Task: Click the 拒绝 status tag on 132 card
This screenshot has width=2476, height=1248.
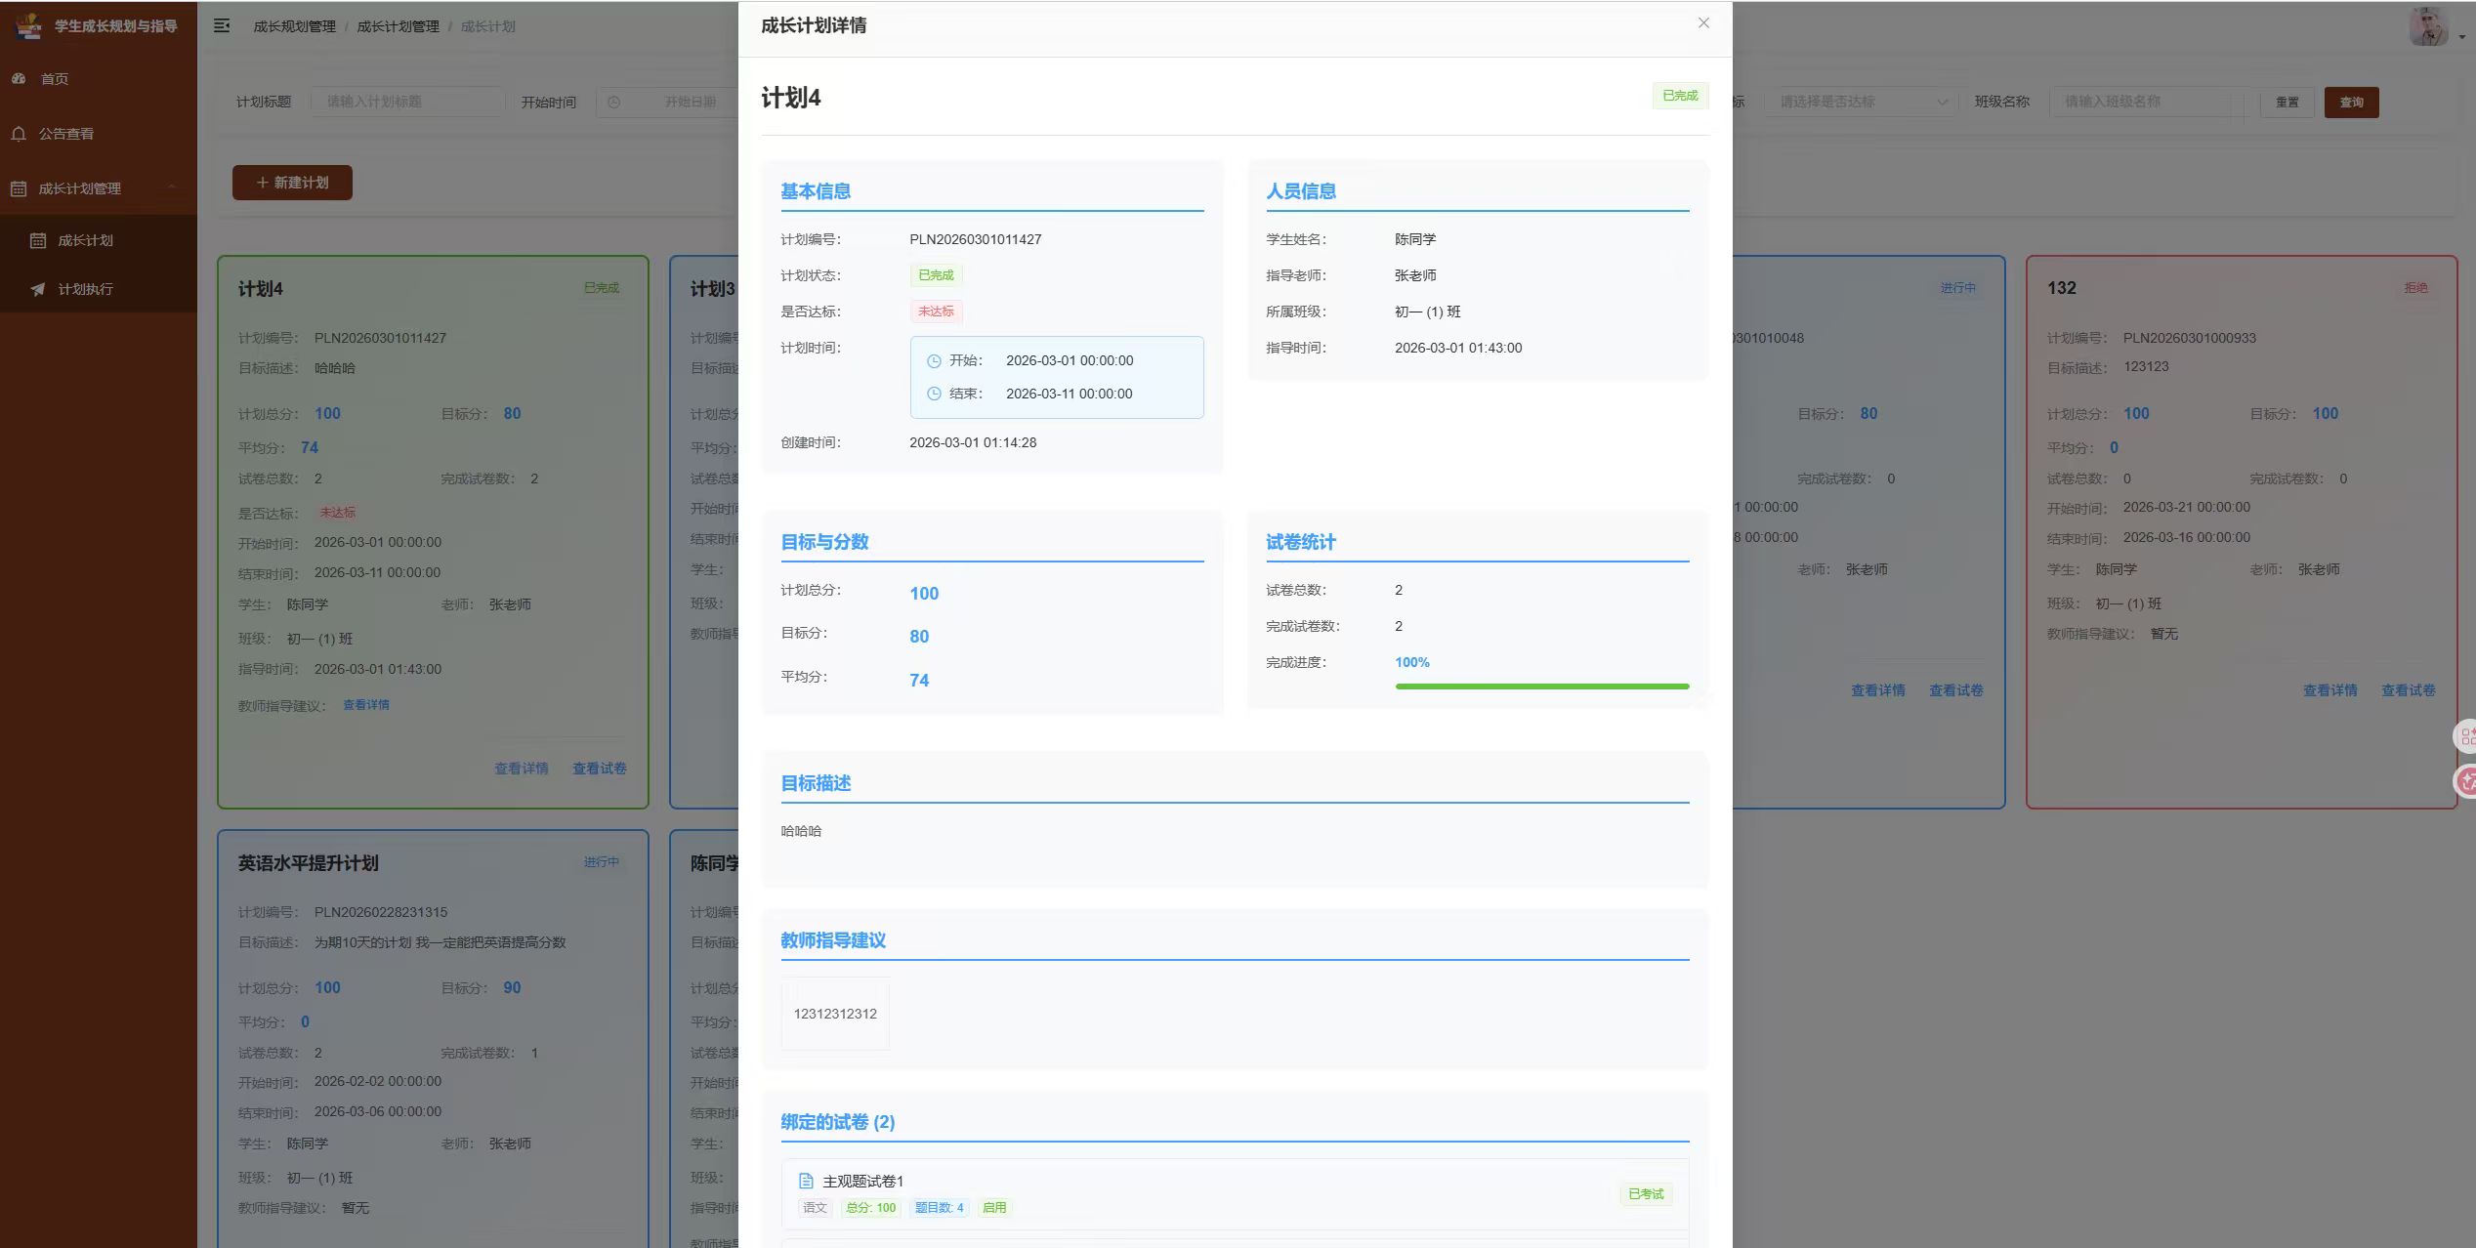Action: pyautogui.click(x=2415, y=288)
